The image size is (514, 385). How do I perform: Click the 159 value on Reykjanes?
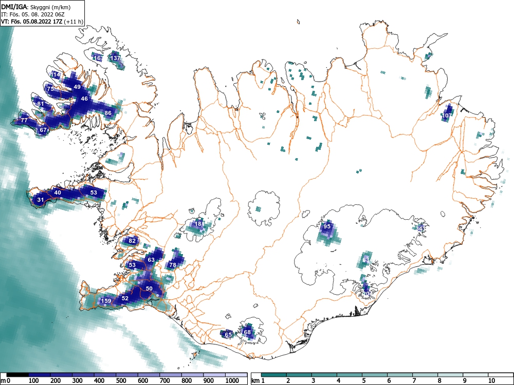coord(106,301)
